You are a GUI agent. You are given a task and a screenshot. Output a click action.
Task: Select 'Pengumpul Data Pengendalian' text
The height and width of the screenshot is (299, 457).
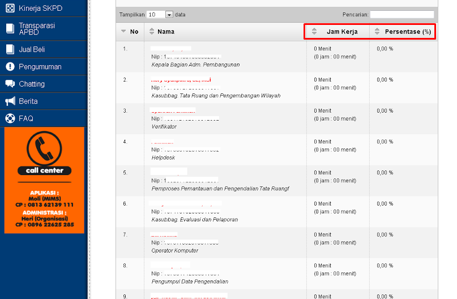click(x=190, y=281)
